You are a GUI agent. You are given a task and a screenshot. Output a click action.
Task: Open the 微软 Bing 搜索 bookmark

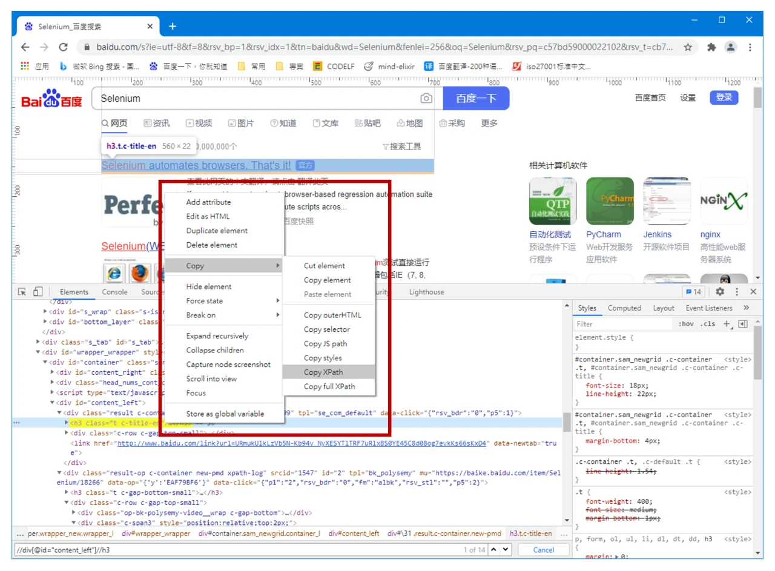coord(99,67)
